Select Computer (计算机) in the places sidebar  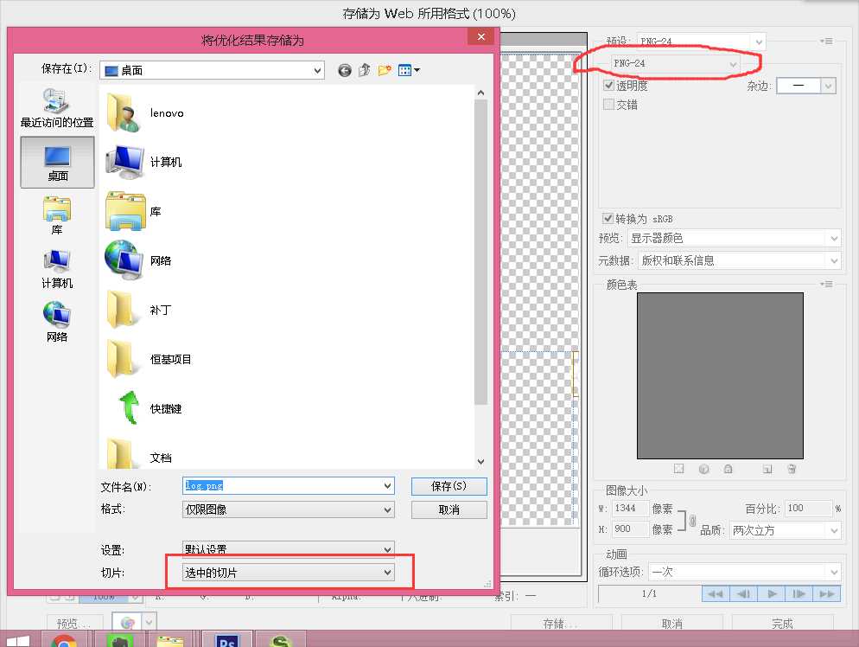tap(57, 269)
